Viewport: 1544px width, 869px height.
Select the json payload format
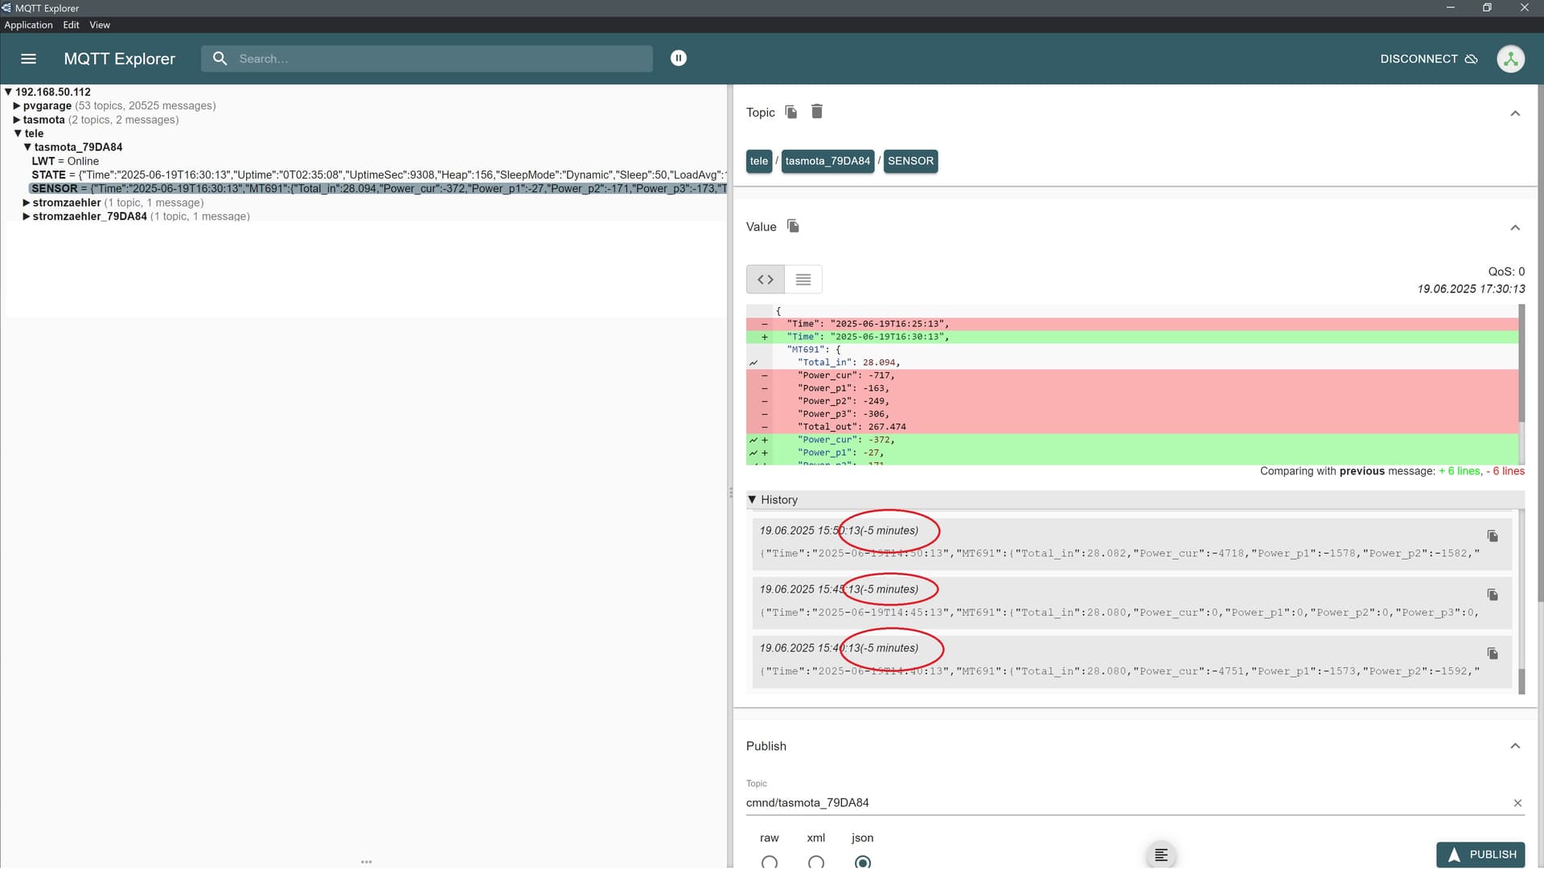point(863,862)
